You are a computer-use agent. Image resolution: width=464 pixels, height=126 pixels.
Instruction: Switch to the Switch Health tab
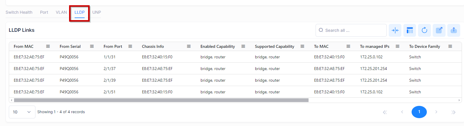[19, 12]
